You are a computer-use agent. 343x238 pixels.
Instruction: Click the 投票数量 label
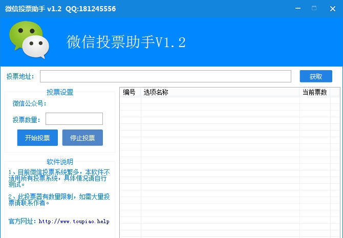click(27, 120)
